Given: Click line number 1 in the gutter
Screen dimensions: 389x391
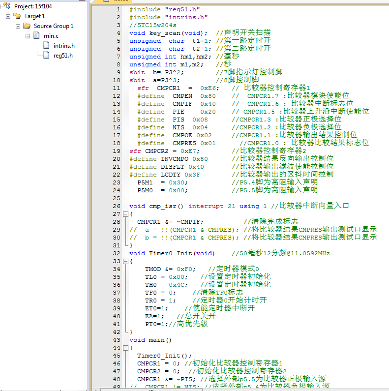Looking at the screenshot, I should (118, 9).
